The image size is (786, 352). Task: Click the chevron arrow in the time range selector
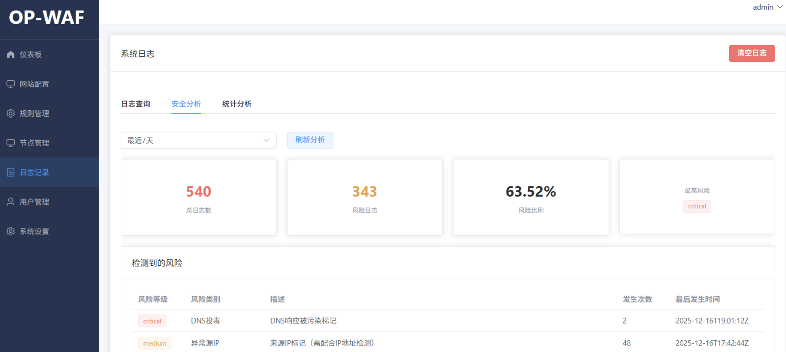pyautogui.click(x=266, y=140)
